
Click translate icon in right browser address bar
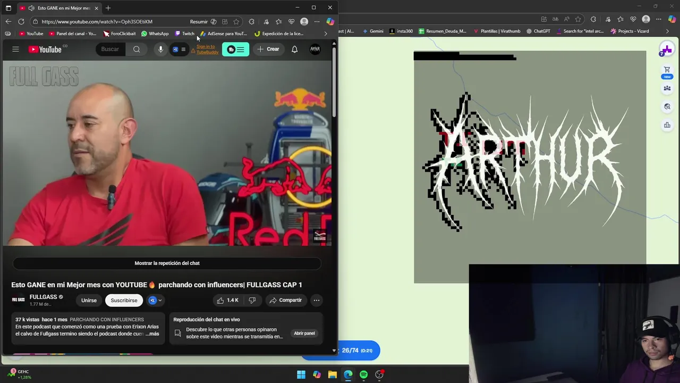pos(556,19)
